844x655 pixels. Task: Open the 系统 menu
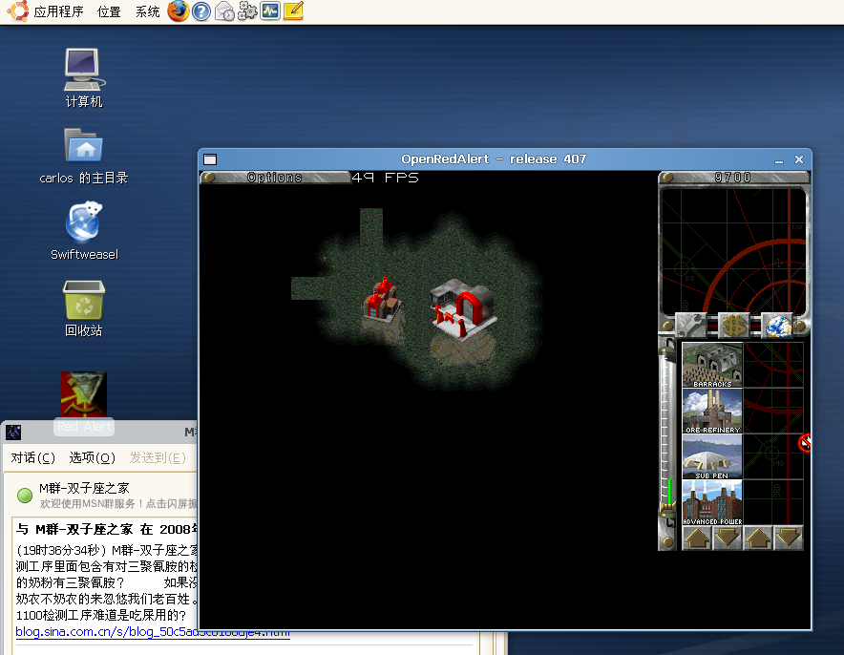pos(147,11)
